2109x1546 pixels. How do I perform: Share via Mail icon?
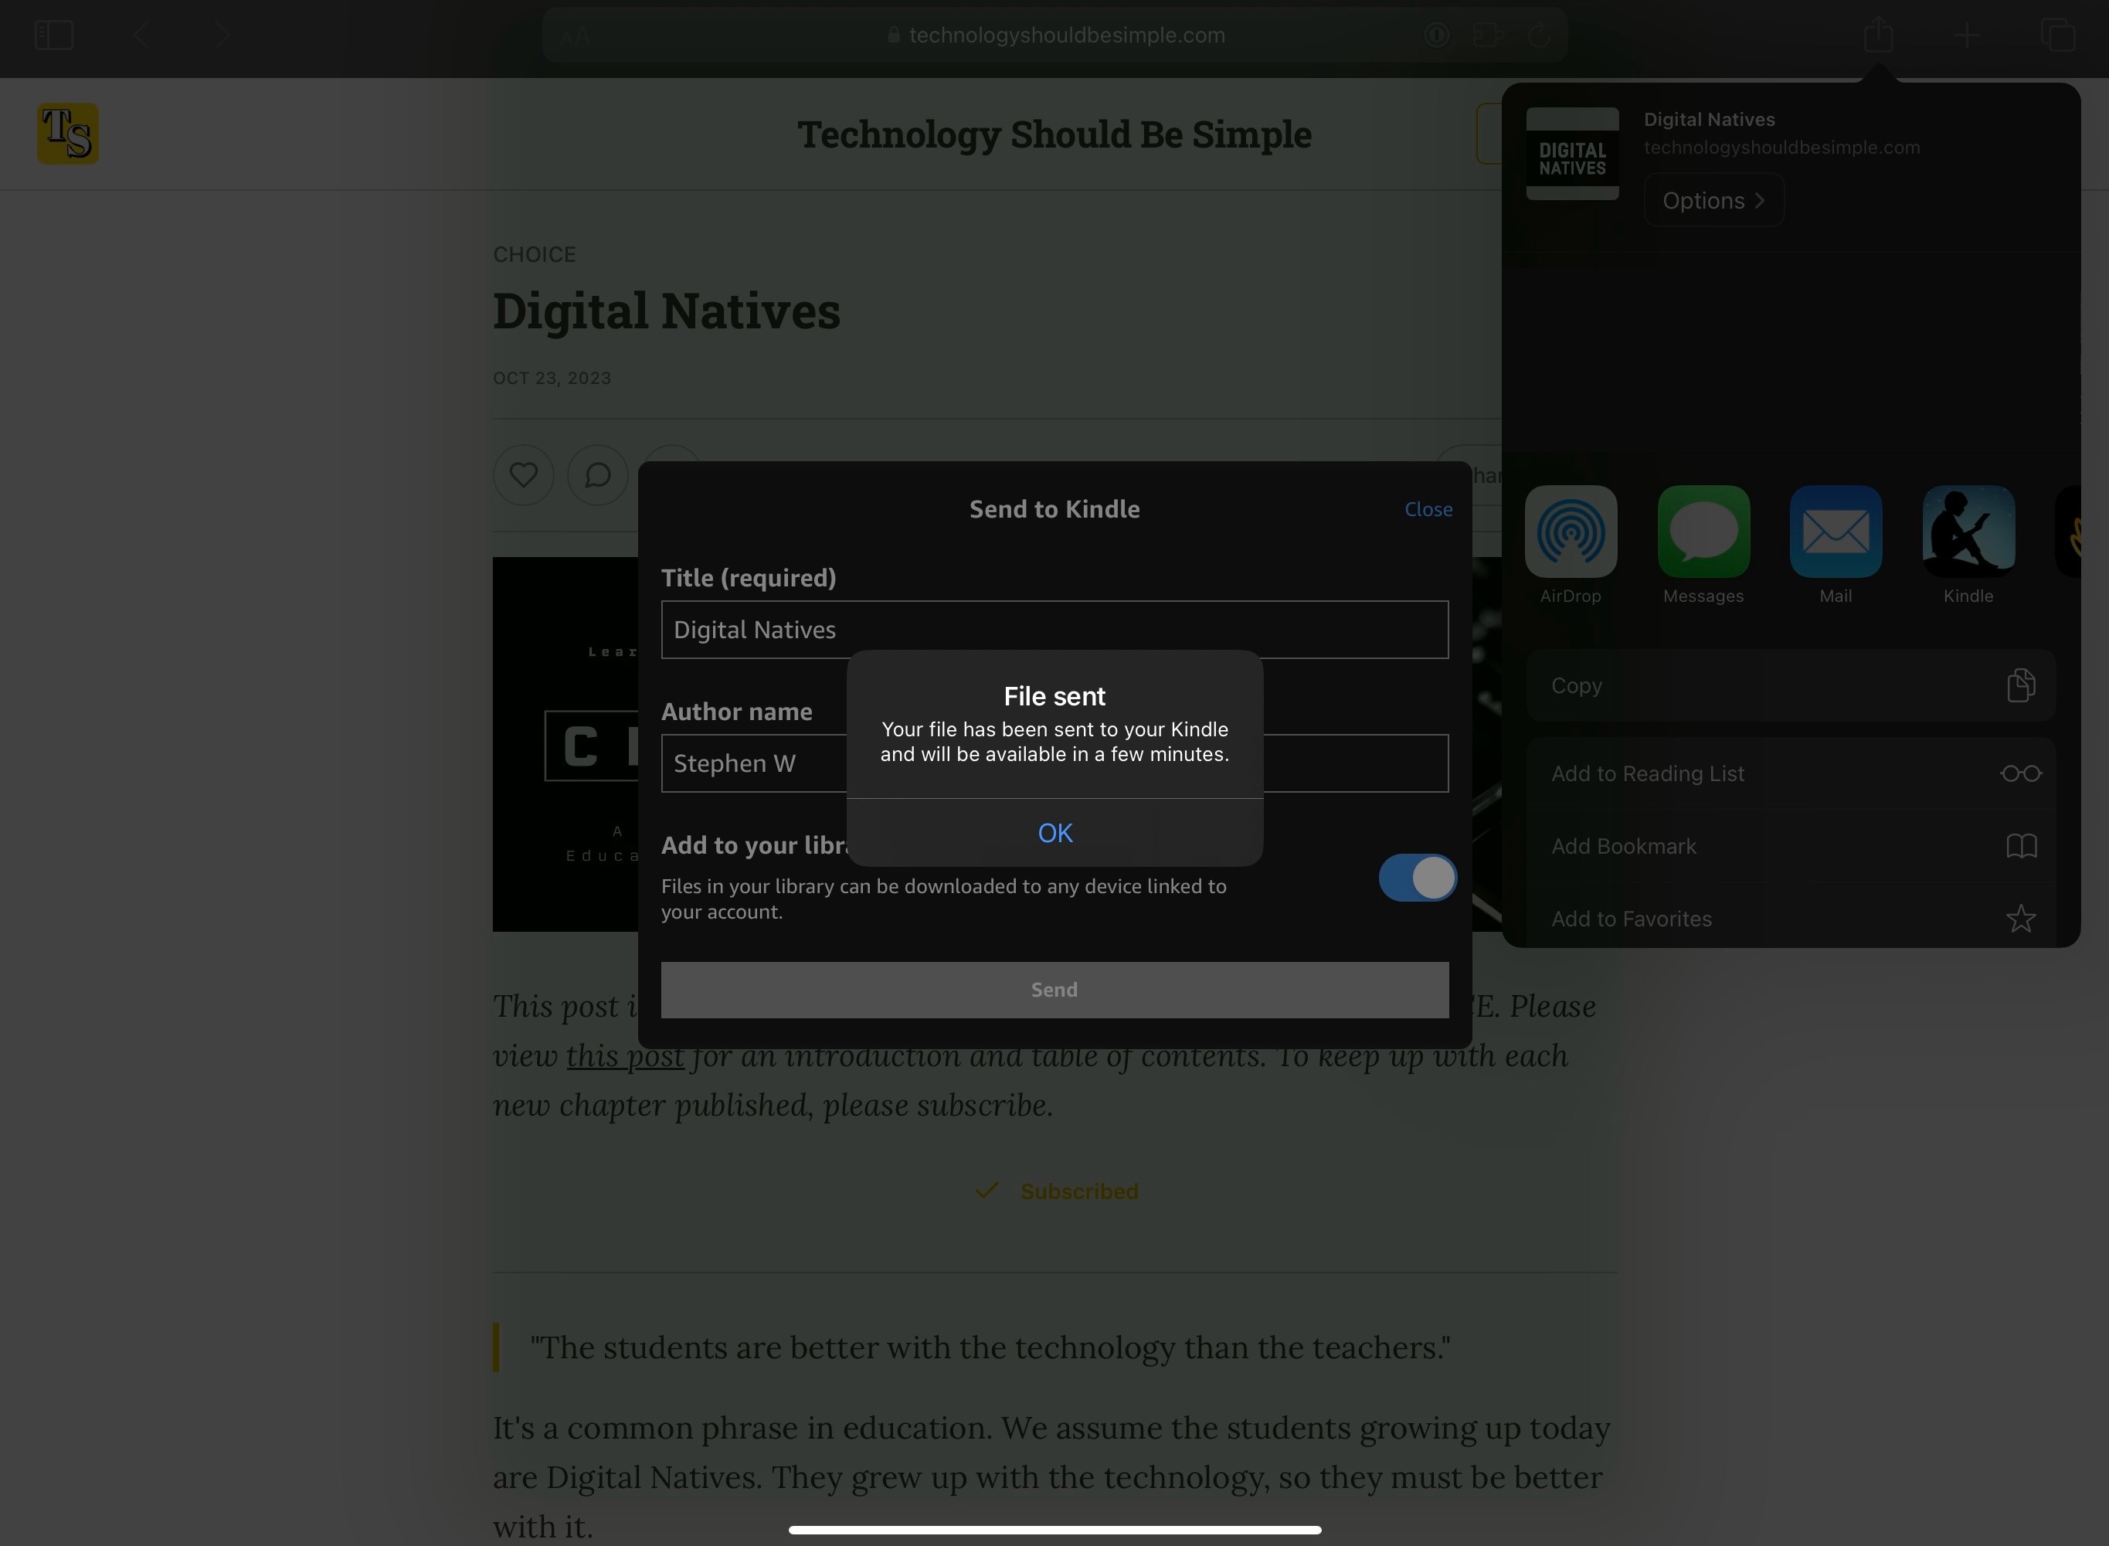(1836, 532)
